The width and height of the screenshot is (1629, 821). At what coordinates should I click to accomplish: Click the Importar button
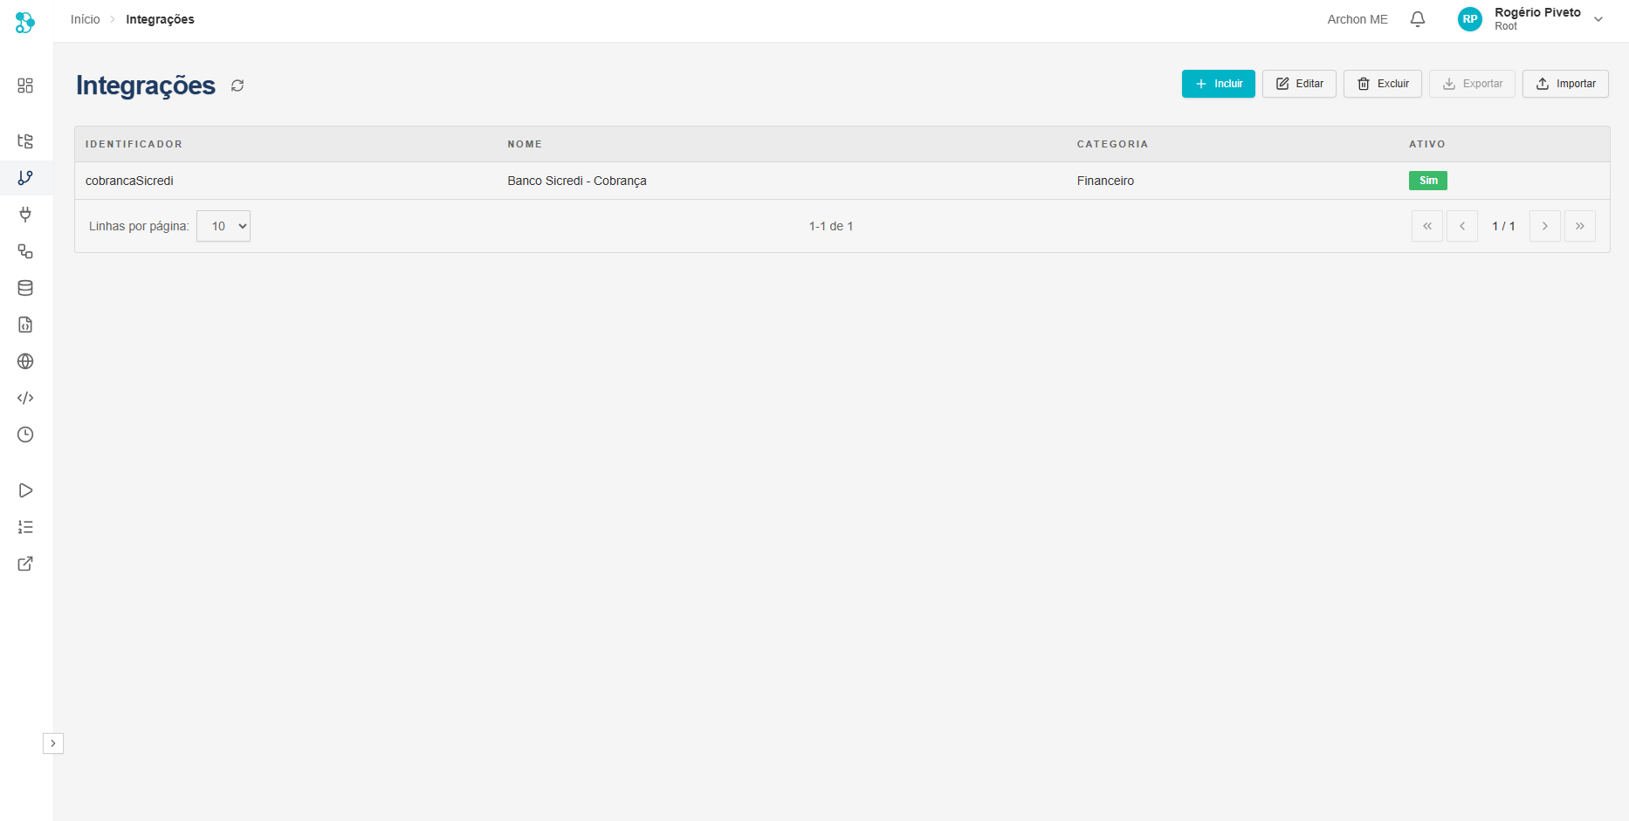click(x=1565, y=84)
